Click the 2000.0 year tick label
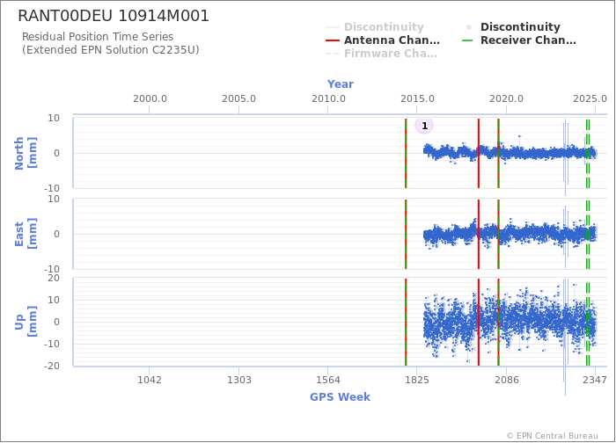Image resolution: width=616 pixels, height=443 pixels. pos(150,98)
